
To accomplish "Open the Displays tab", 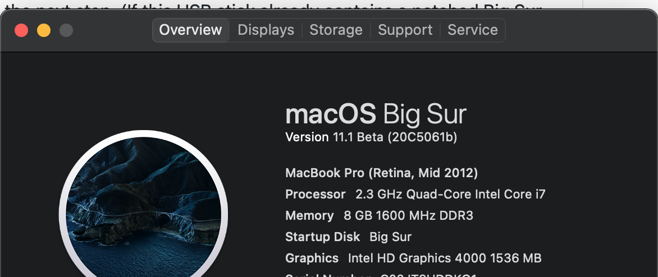I will (x=266, y=30).
